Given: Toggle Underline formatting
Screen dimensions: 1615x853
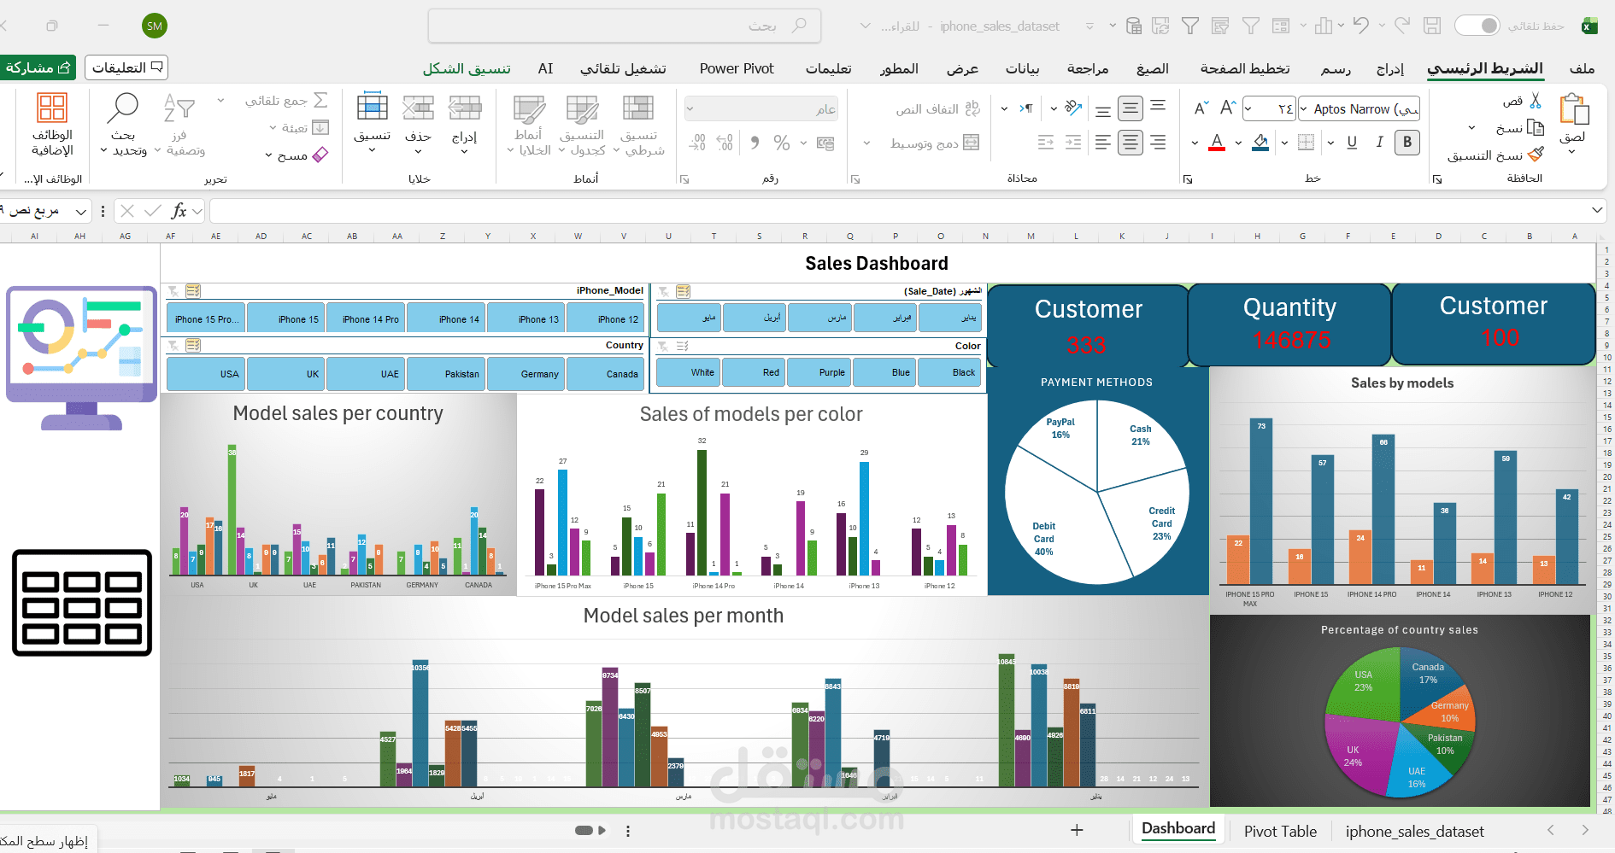Looking at the screenshot, I should (1352, 143).
